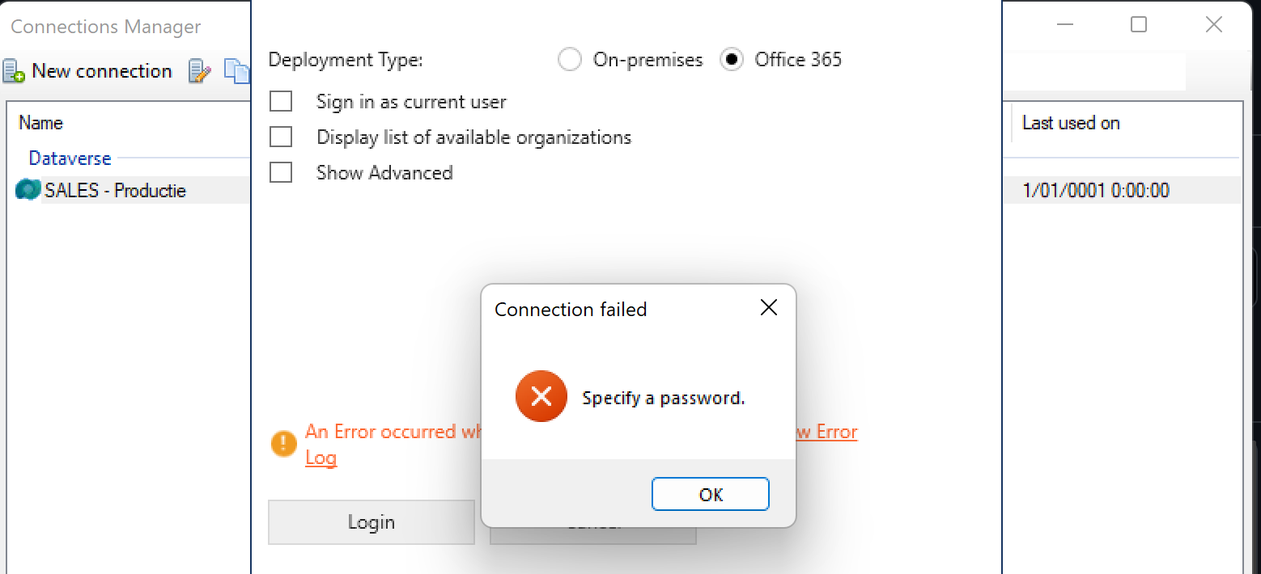Close the Connection failed dialog
Viewport: 1261px width, 574px height.
pos(768,307)
